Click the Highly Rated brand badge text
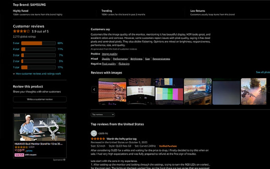 point(21,11)
